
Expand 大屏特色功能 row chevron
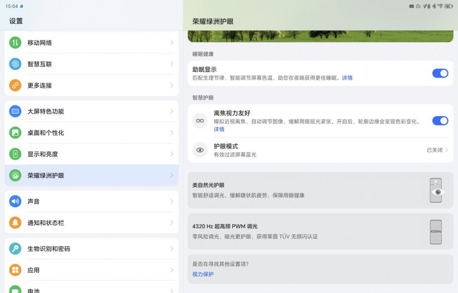[x=172, y=111]
